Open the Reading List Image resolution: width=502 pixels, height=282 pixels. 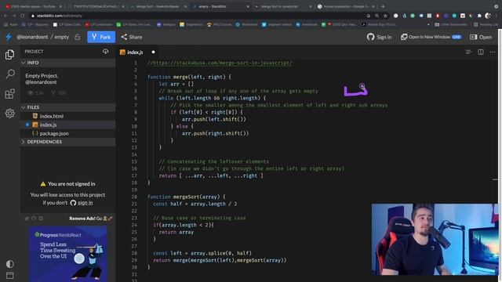tap(486, 24)
